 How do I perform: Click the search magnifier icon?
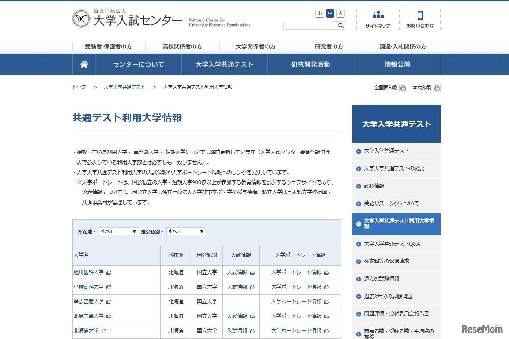coord(340,25)
